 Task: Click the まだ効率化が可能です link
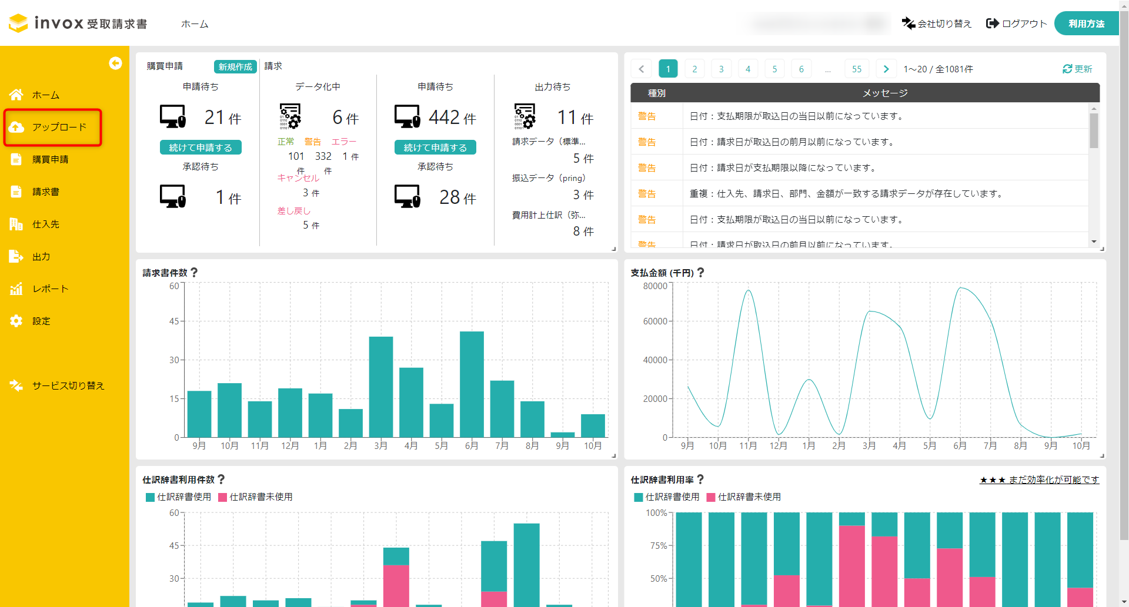click(x=1039, y=479)
